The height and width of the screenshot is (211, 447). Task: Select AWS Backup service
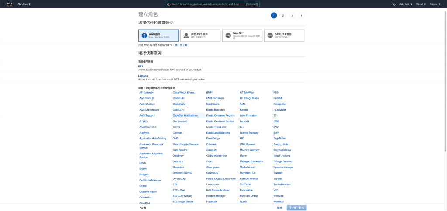tap(147, 98)
